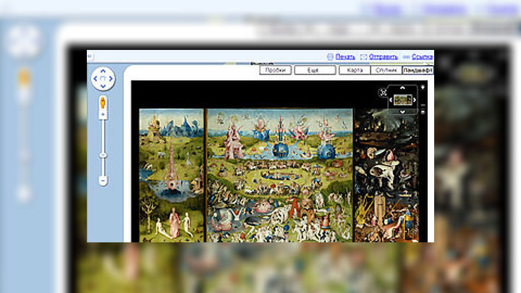Click the printer icon next to Печать
Viewport: 521px width, 293px height.
click(330, 57)
